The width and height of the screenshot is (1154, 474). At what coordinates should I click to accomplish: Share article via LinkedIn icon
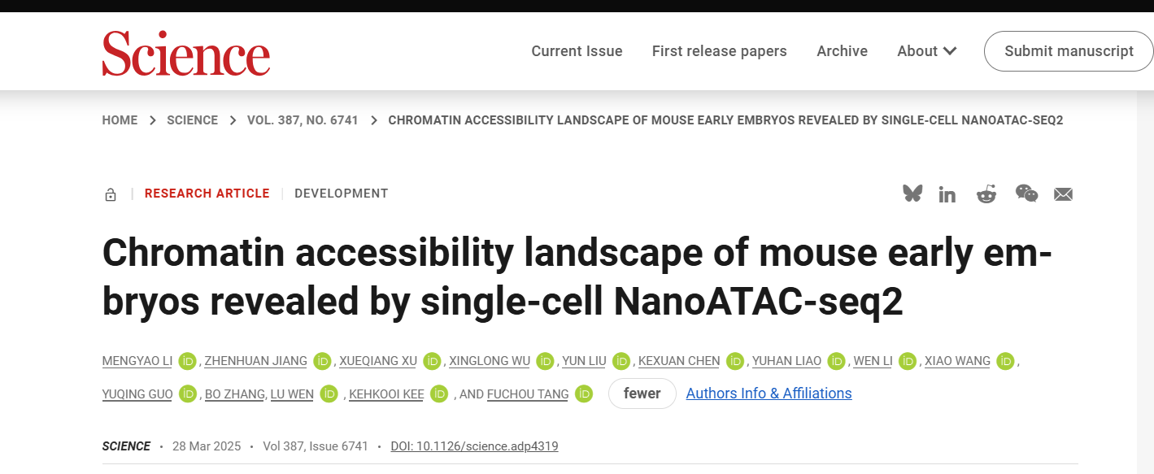point(947,194)
